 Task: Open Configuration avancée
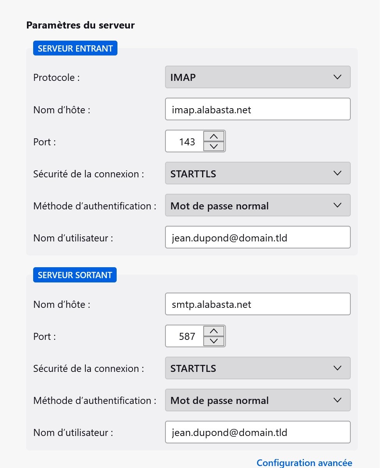point(304,463)
